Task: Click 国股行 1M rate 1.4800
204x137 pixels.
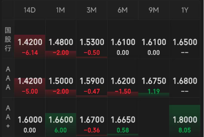Action: (x=61, y=42)
